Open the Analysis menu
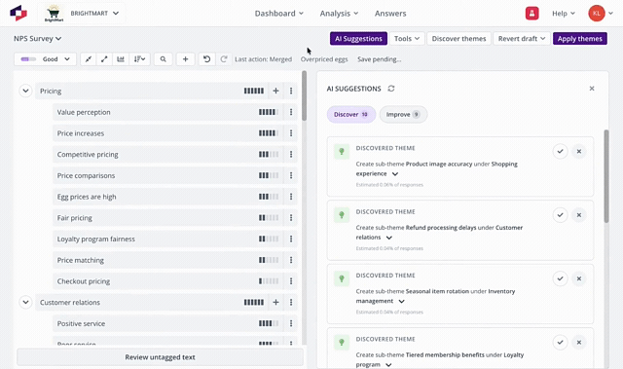Image resolution: width=623 pixels, height=369 pixels. (x=339, y=14)
